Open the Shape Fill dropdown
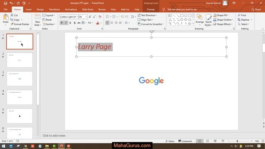 (221, 15)
